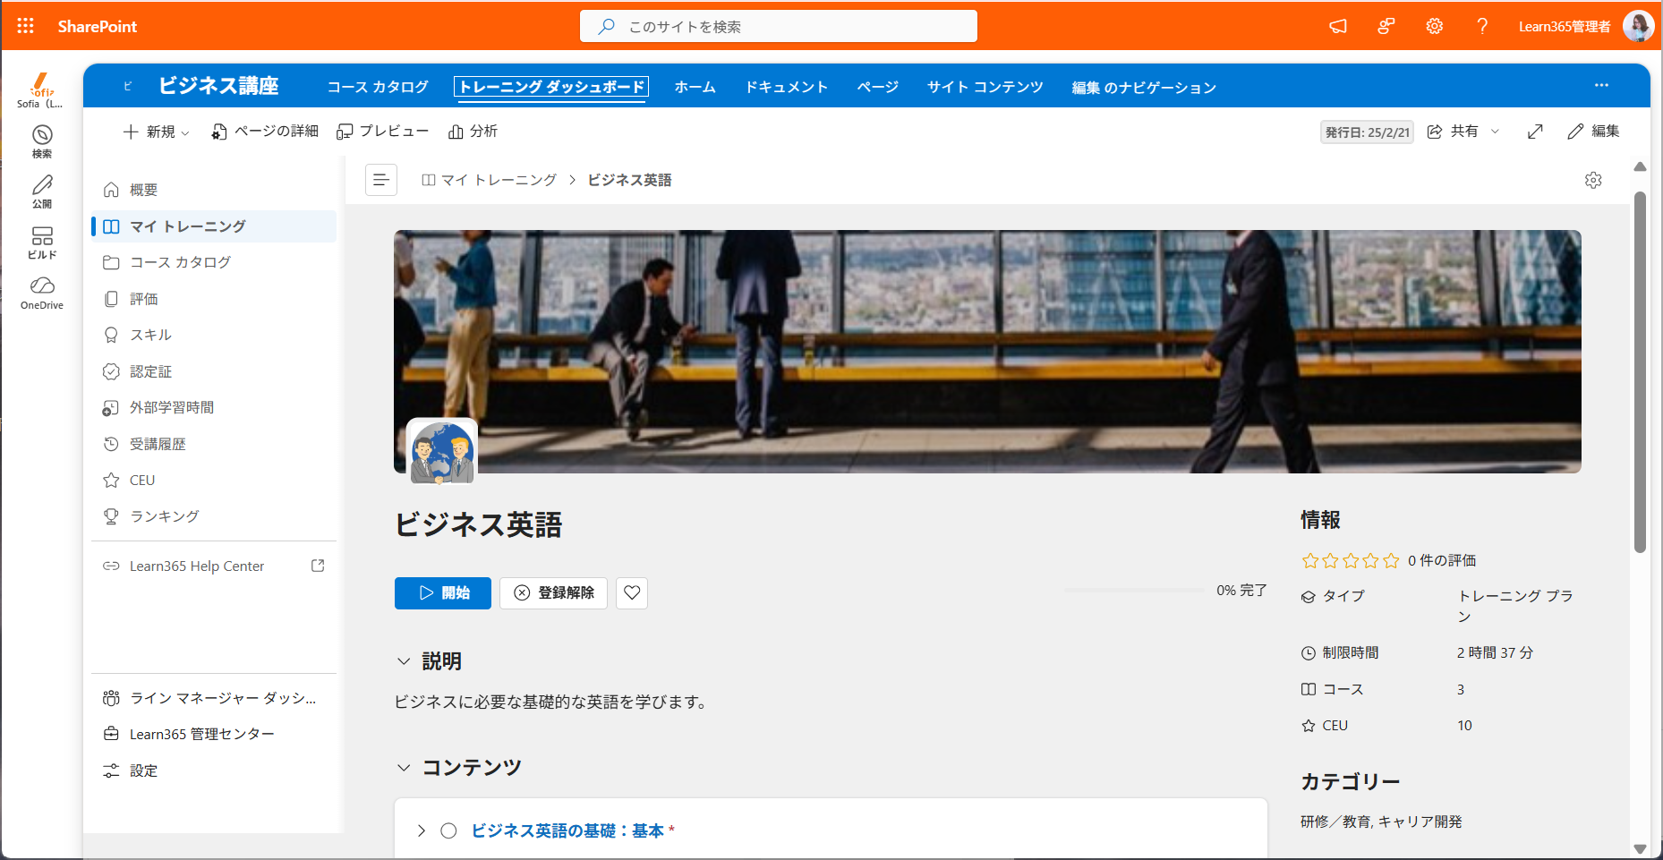Screen dimensions: 1663x860
Task: Open the navigation more options ellipsis
Action: [1601, 86]
